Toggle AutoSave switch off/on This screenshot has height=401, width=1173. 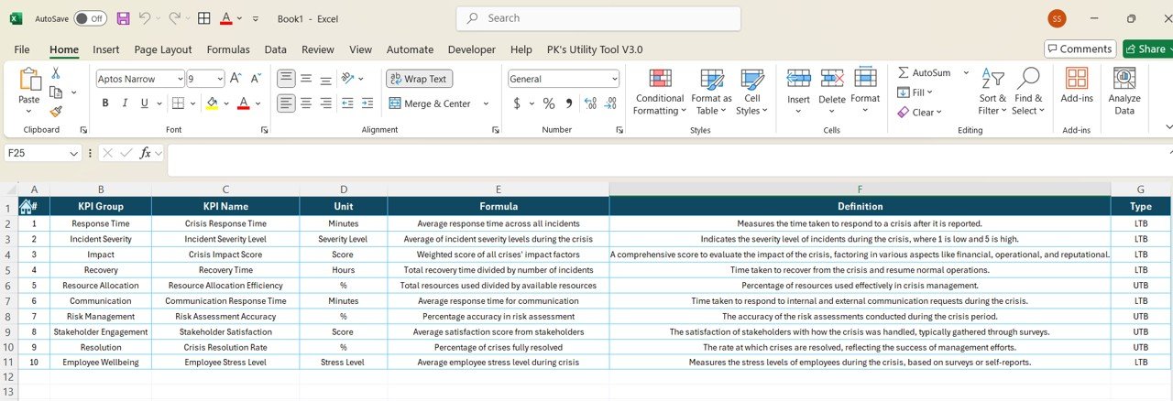pyautogui.click(x=89, y=18)
